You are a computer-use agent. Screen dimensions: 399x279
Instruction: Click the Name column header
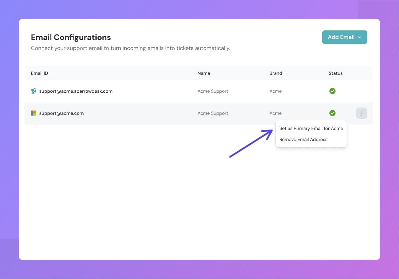(x=203, y=73)
